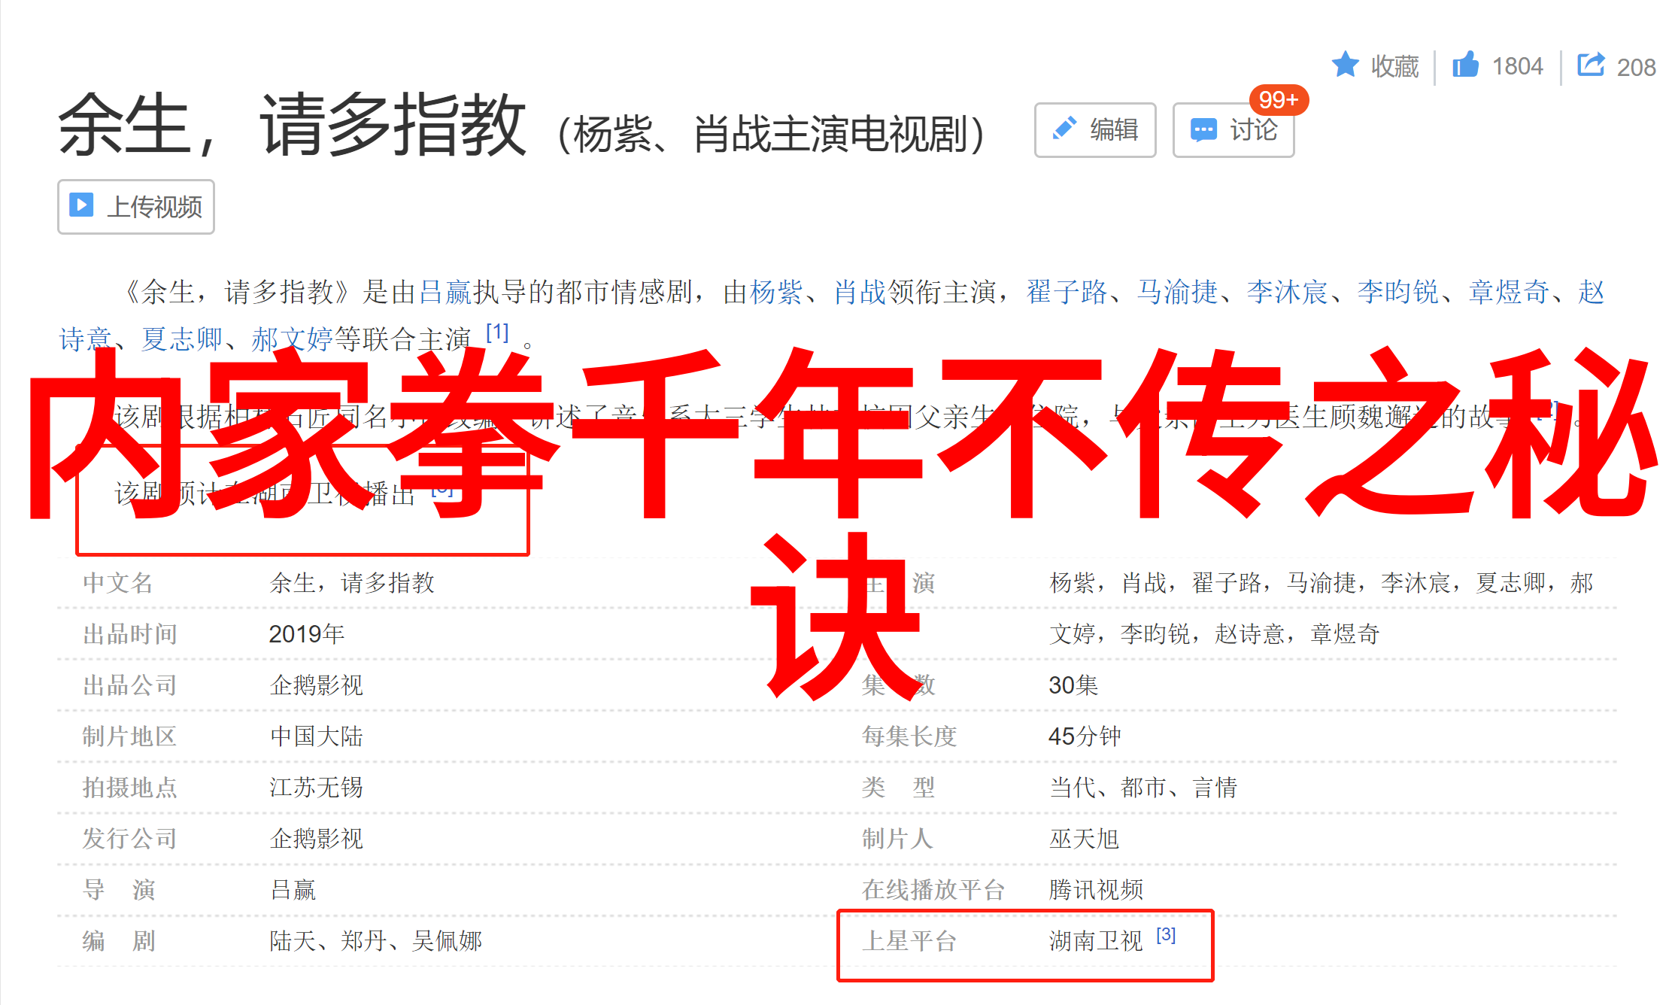Open the 李沐宸 link

coord(1287,292)
